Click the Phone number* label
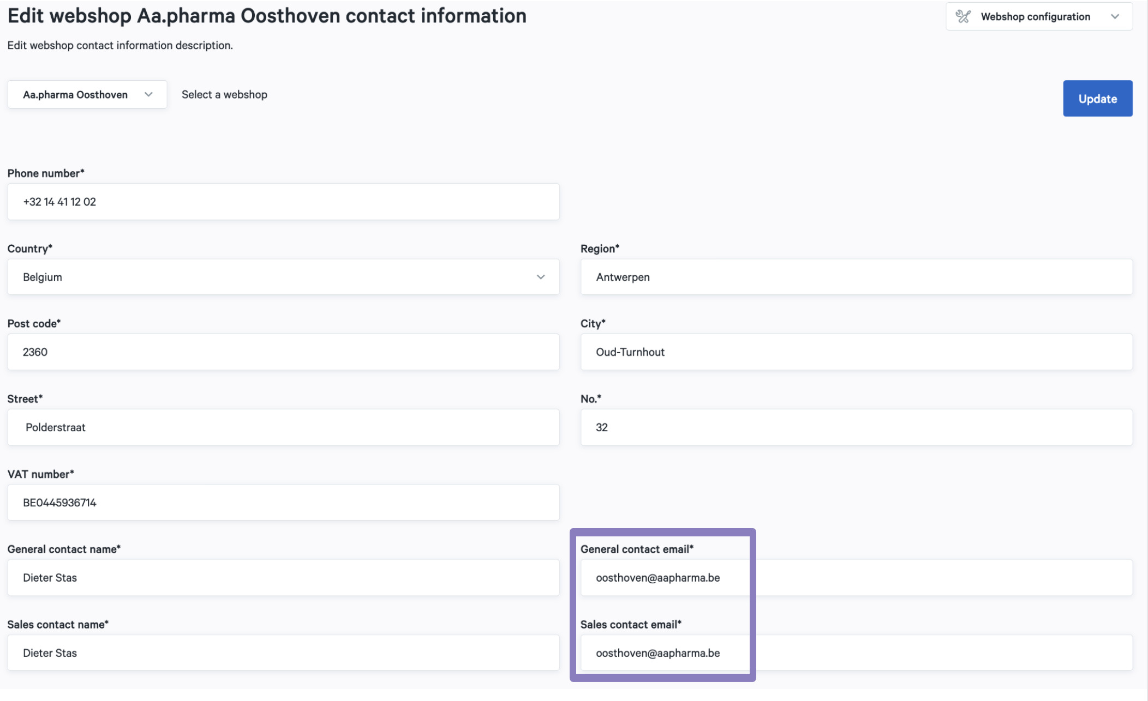The width and height of the screenshot is (1148, 701). click(46, 173)
